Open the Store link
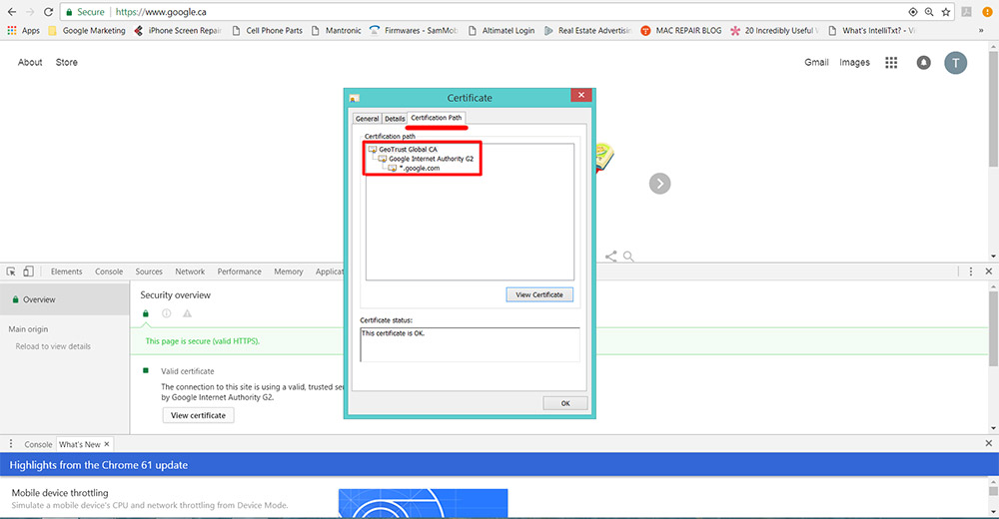The height and width of the screenshot is (519, 999). click(66, 63)
